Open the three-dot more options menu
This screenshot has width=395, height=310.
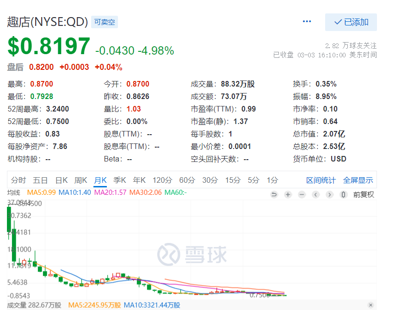pos(307,22)
